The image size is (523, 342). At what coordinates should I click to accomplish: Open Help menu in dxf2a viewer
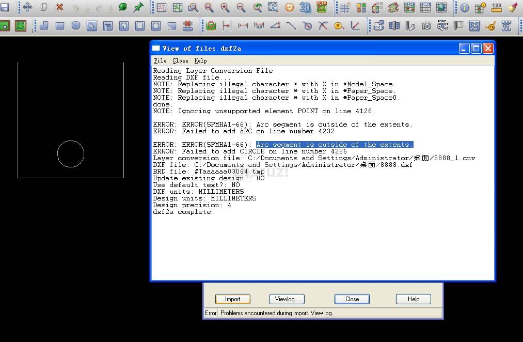pyautogui.click(x=200, y=61)
